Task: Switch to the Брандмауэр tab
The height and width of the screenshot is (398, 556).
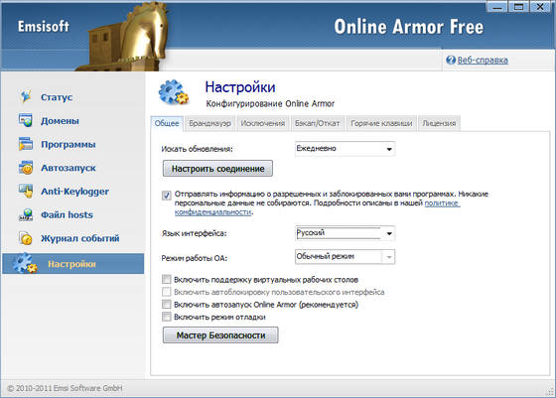Action: pos(209,123)
